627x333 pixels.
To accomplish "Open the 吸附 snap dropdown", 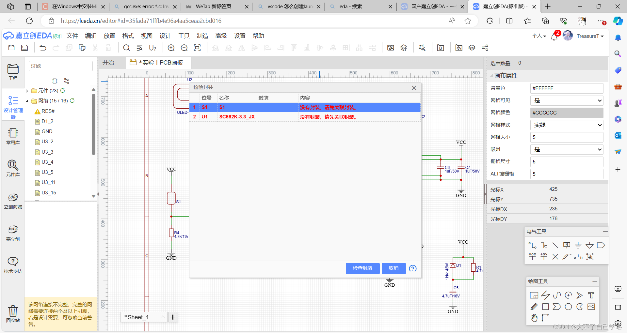I will point(567,149).
